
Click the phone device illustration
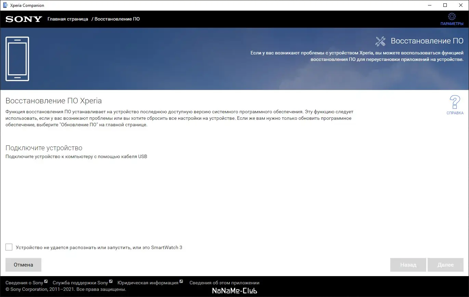[x=17, y=59]
